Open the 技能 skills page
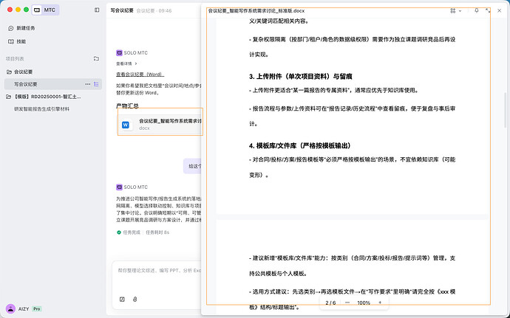 [17, 41]
